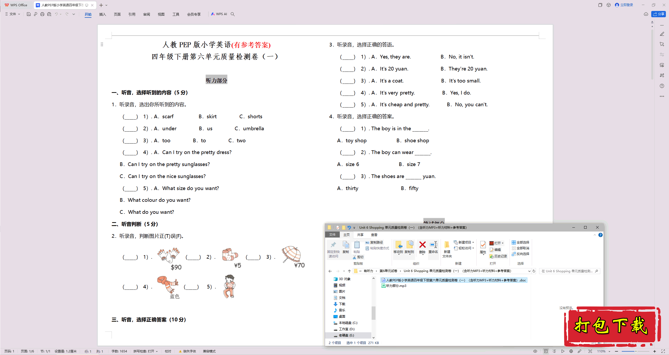Click 编辑 in Explorer ribbon

click(495, 250)
